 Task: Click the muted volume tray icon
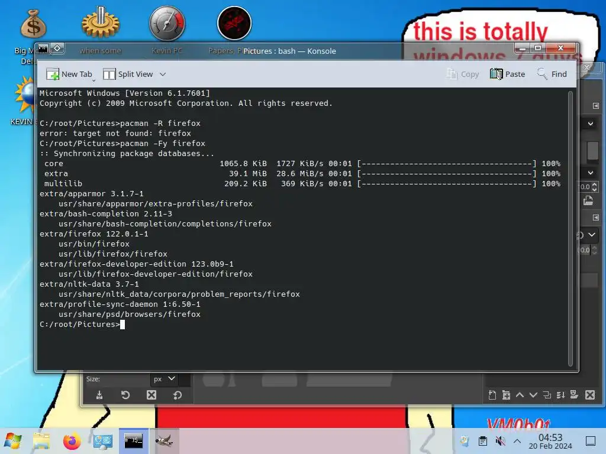point(500,441)
